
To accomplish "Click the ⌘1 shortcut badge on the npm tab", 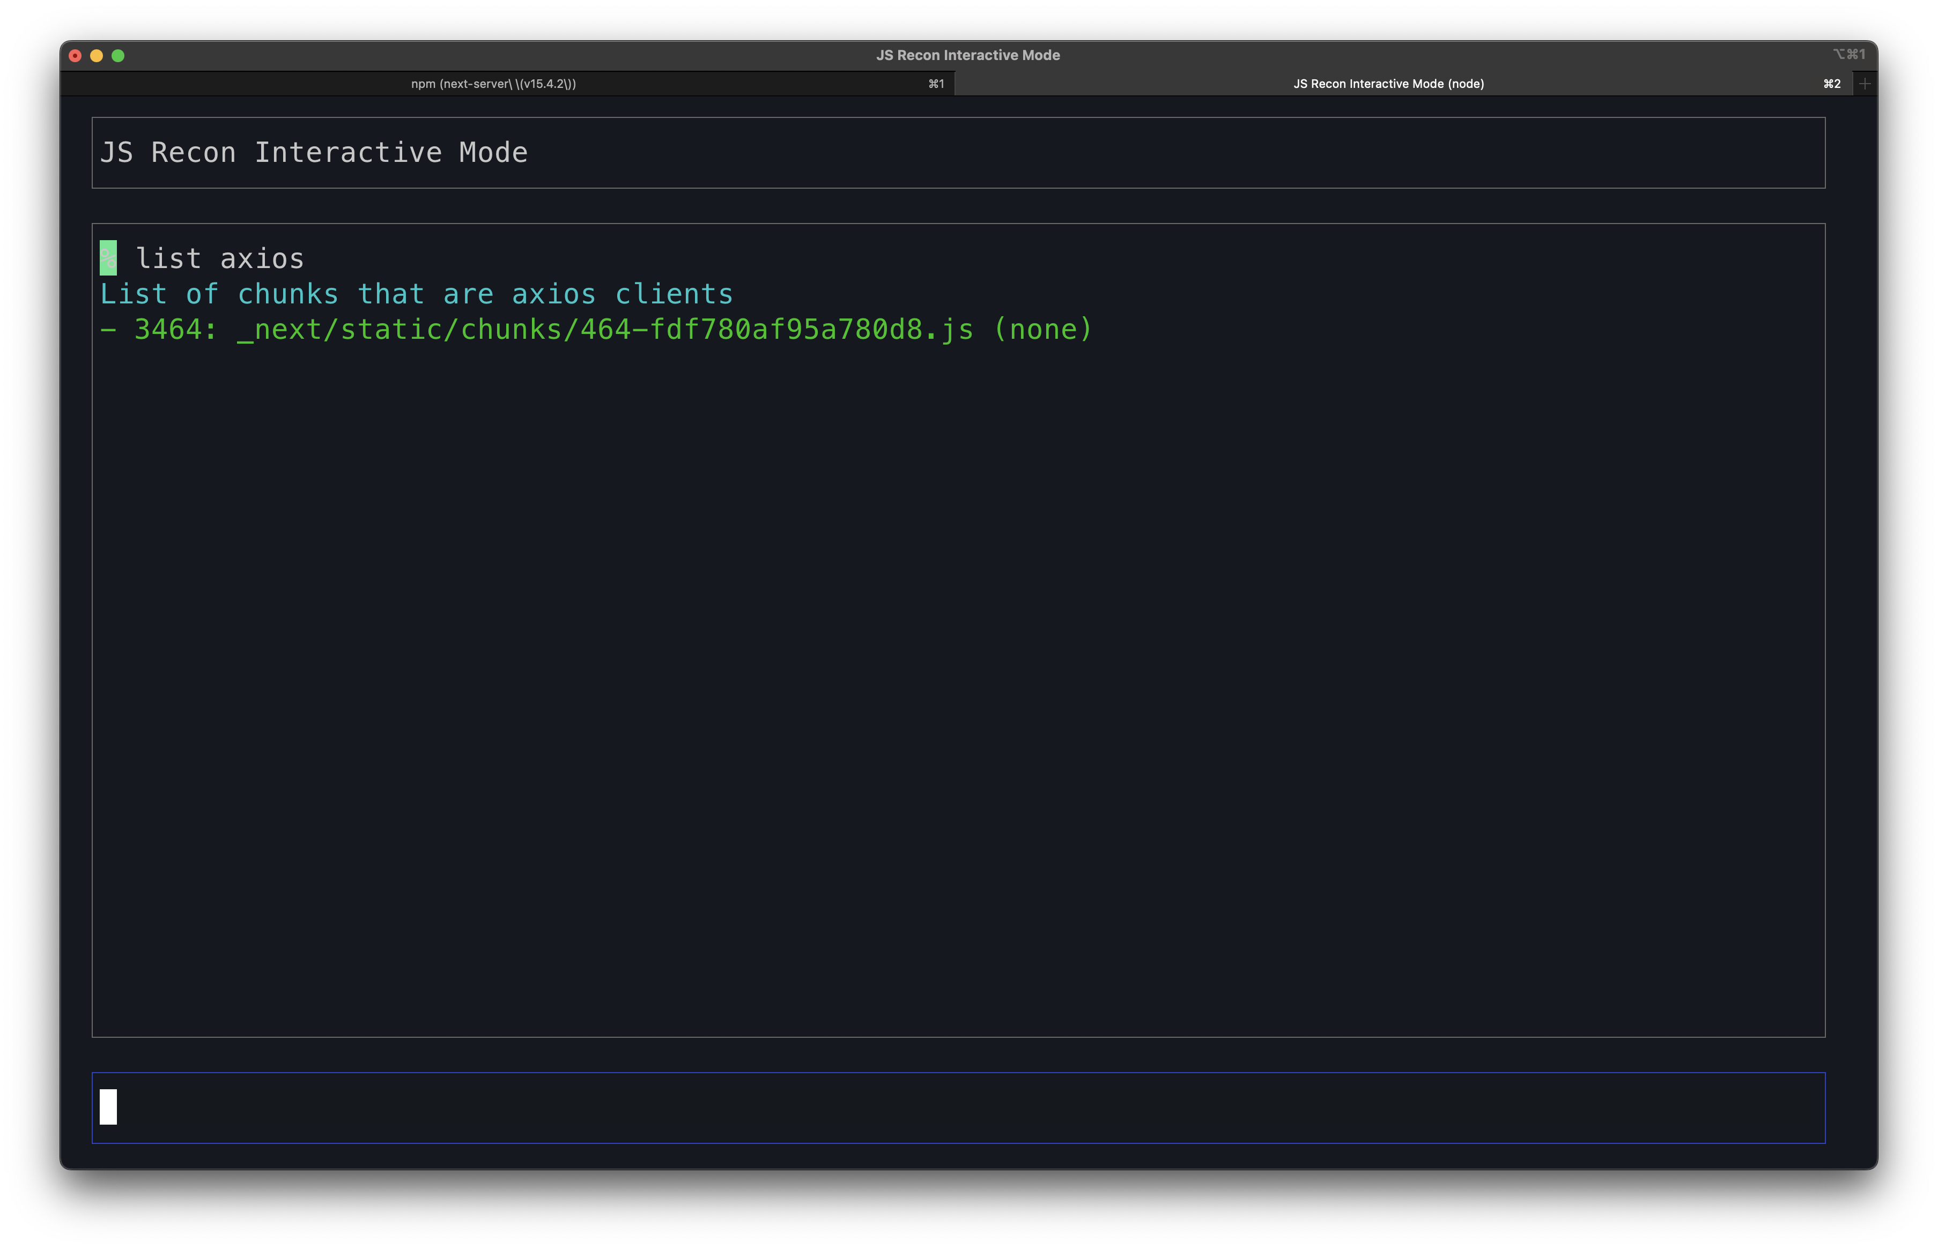I will coord(936,83).
